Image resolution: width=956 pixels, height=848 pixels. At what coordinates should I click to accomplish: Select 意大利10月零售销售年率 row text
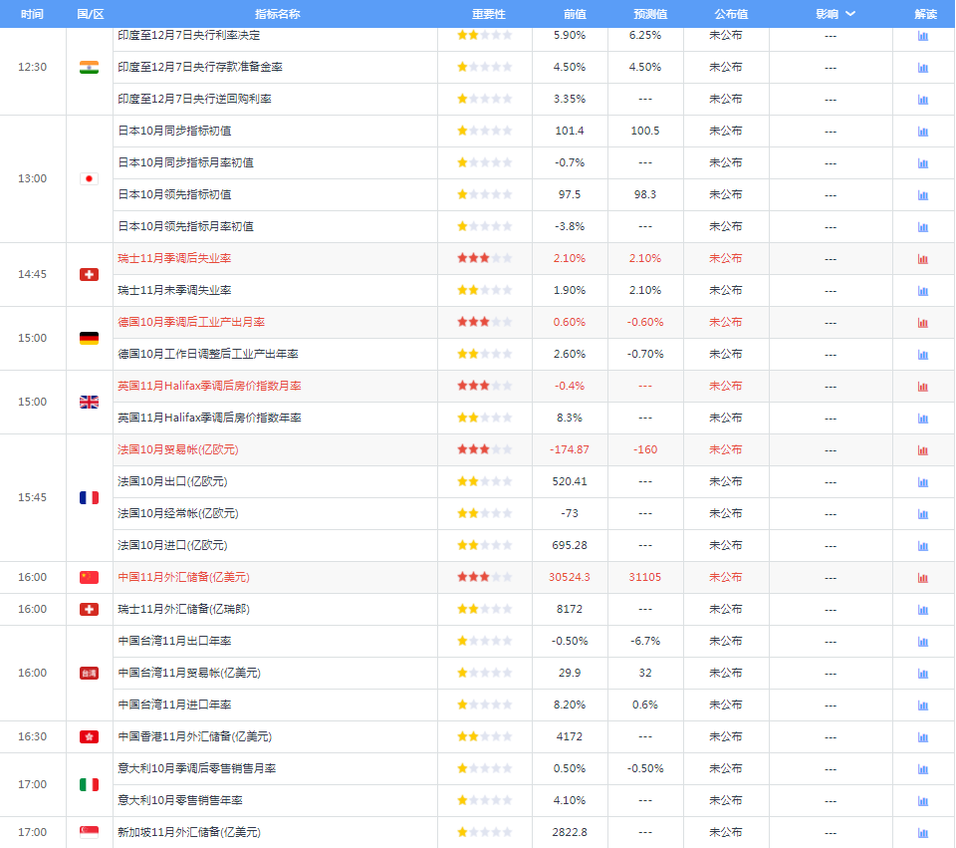tap(180, 800)
